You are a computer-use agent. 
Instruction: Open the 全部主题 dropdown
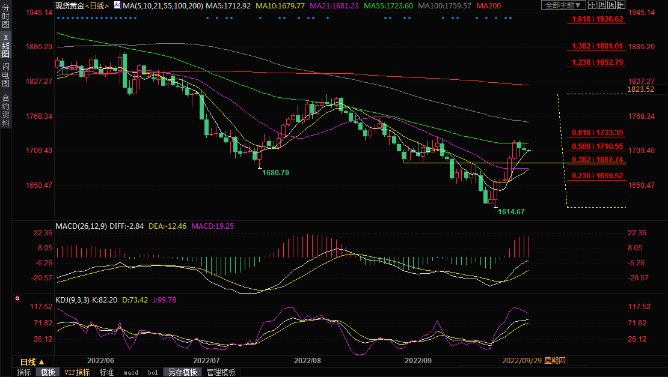(x=563, y=5)
